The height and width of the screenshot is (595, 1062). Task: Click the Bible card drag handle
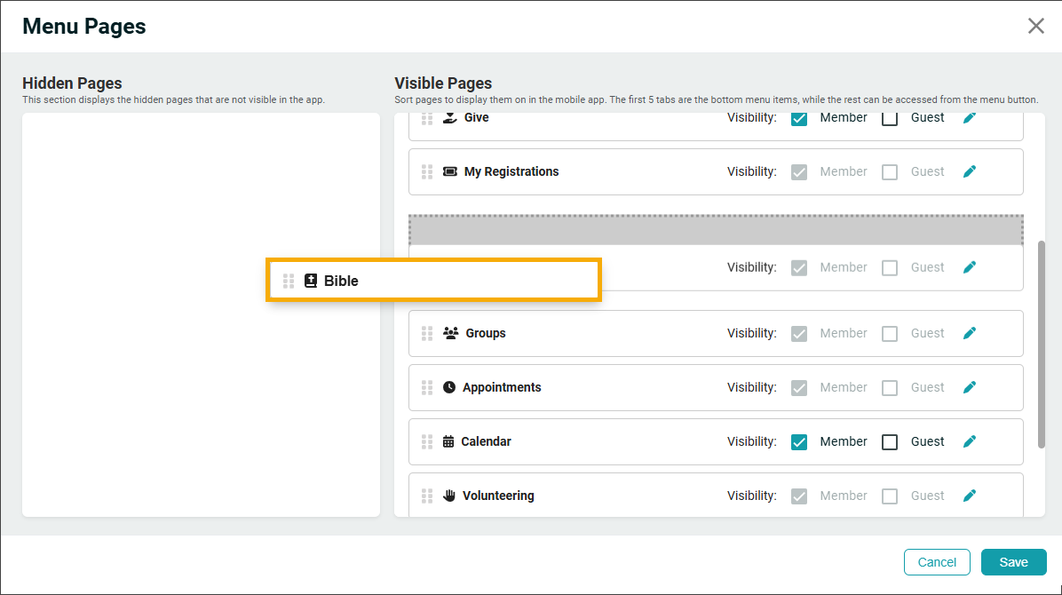(289, 281)
